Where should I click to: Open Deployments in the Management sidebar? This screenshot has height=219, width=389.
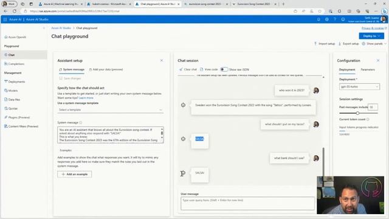pyautogui.click(x=15, y=82)
